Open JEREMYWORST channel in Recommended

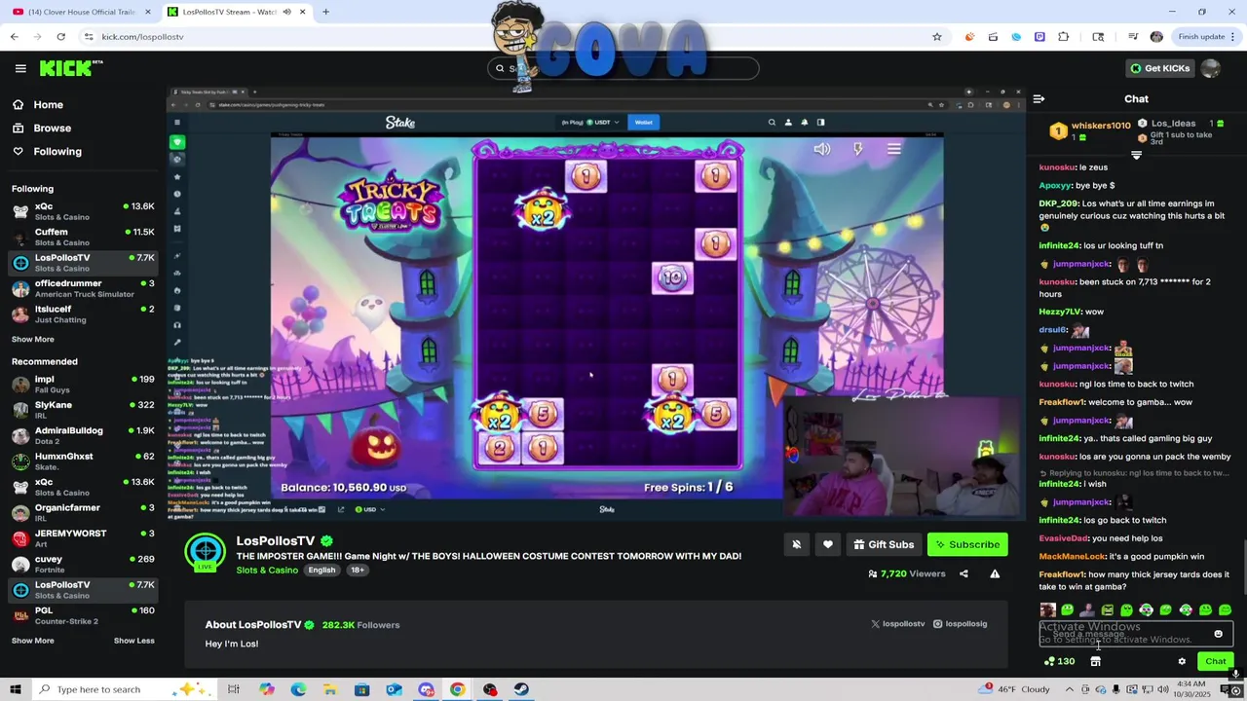(83, 538)
